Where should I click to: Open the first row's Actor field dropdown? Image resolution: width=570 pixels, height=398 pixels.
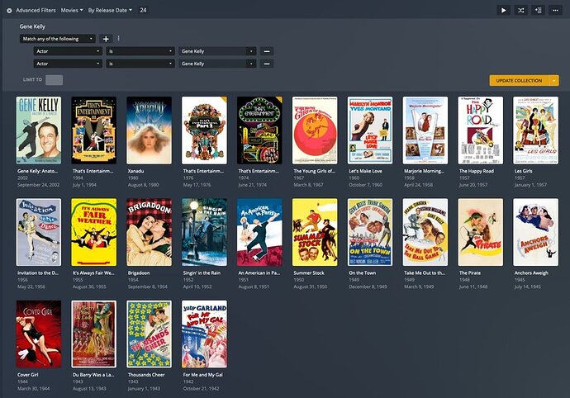click(x=68, y=51)
